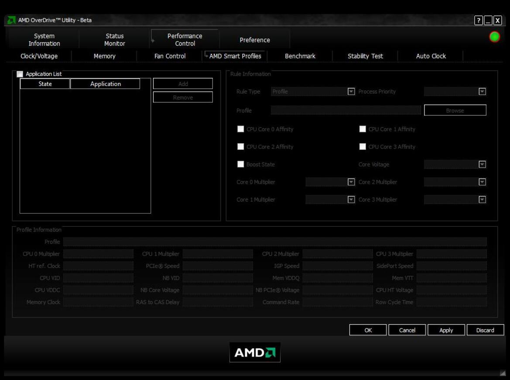510x380 pixels.
Task: Click the Discard button
Action: 485,330
